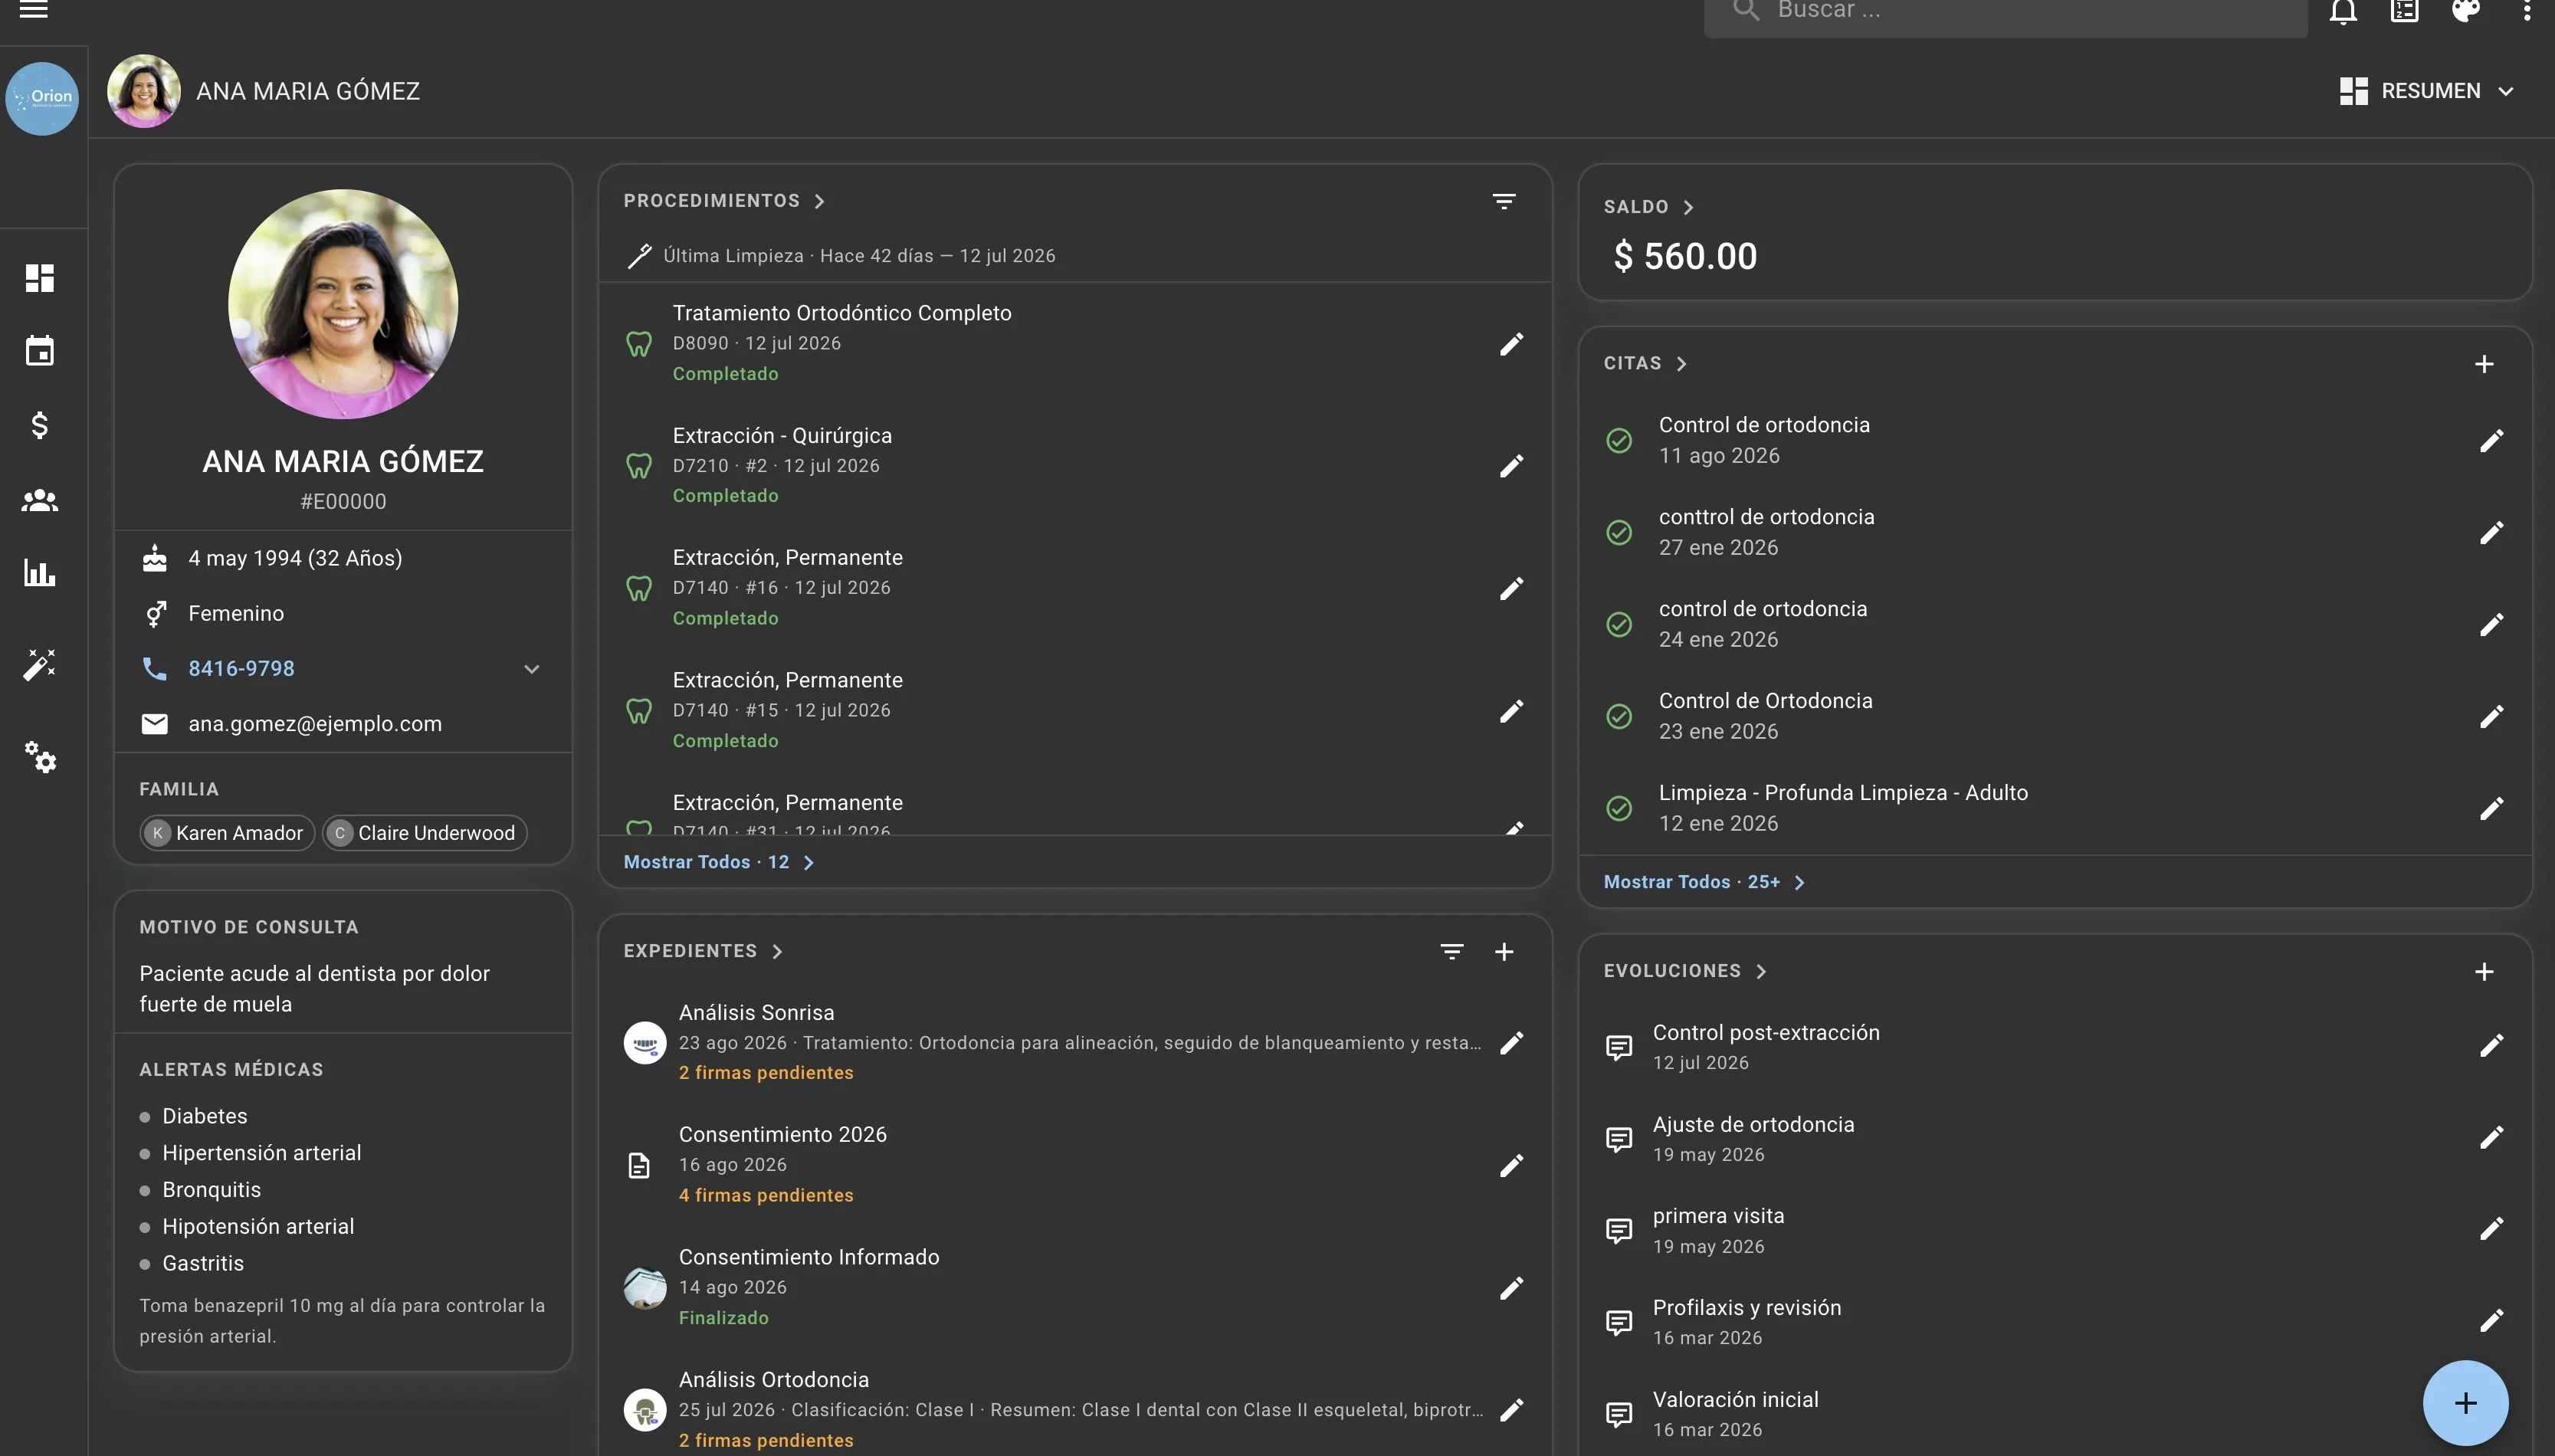Image resolution: width=2555 pixels, height=1456 pixels.
Task: Click the email ana.gomez@ejemplo.com
Action: coord(315,724)
